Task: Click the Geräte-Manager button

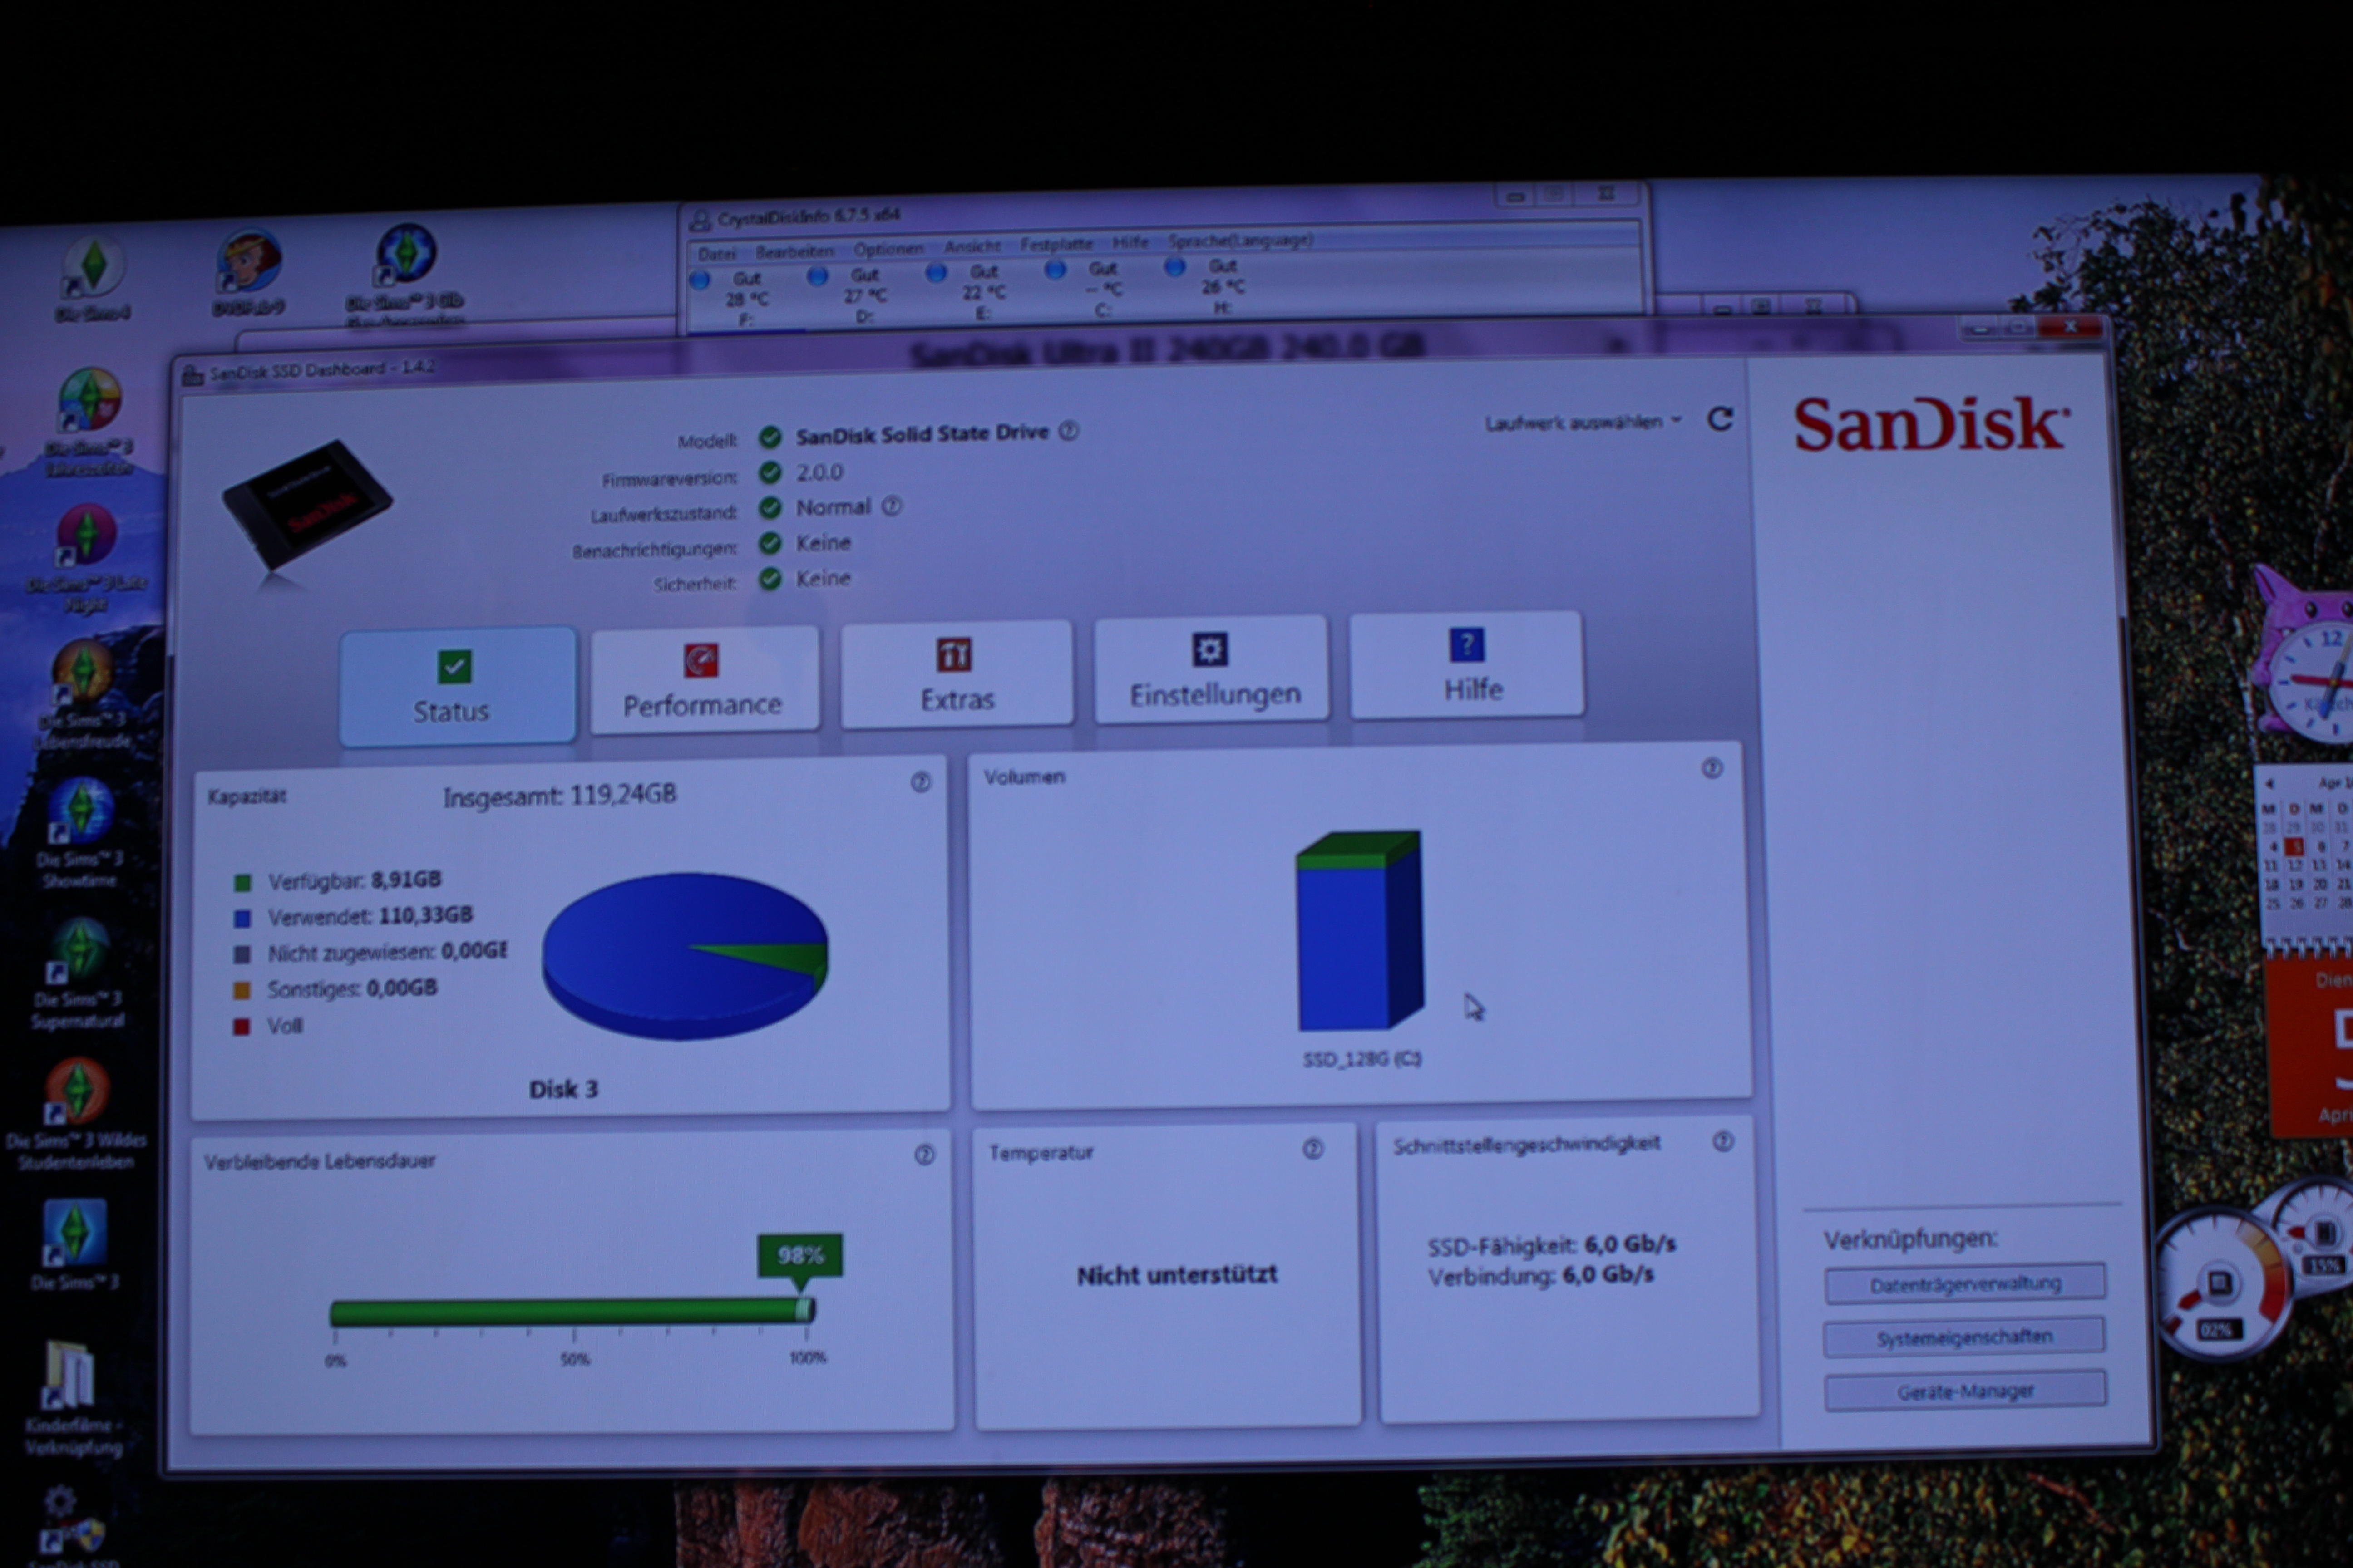Action: tap(1965, 1391)
